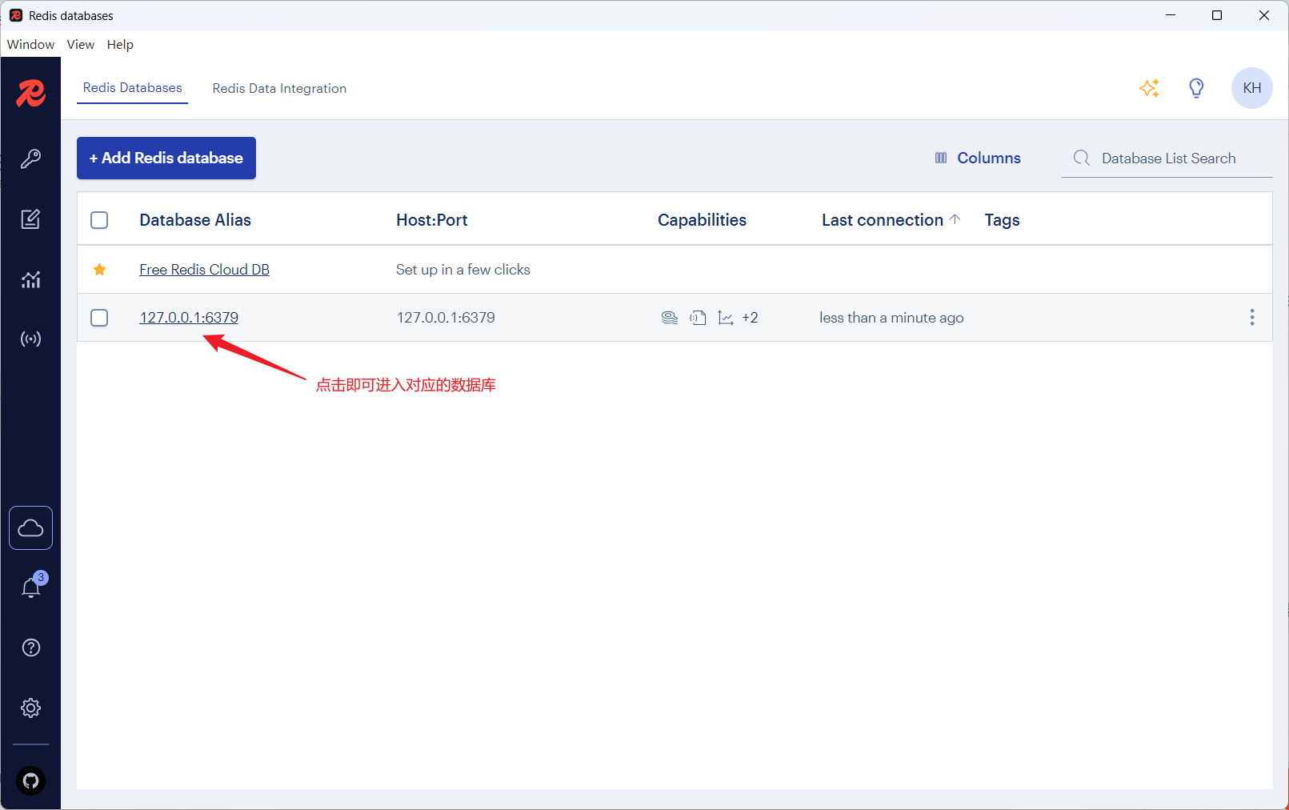Viewport: 1289px width, 810px height.
Task: Switch to Redis Data Integration tab
Action: [x=279, y=88]
